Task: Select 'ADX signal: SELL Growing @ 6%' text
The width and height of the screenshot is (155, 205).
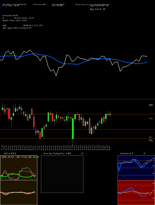Action: (17, 28)
